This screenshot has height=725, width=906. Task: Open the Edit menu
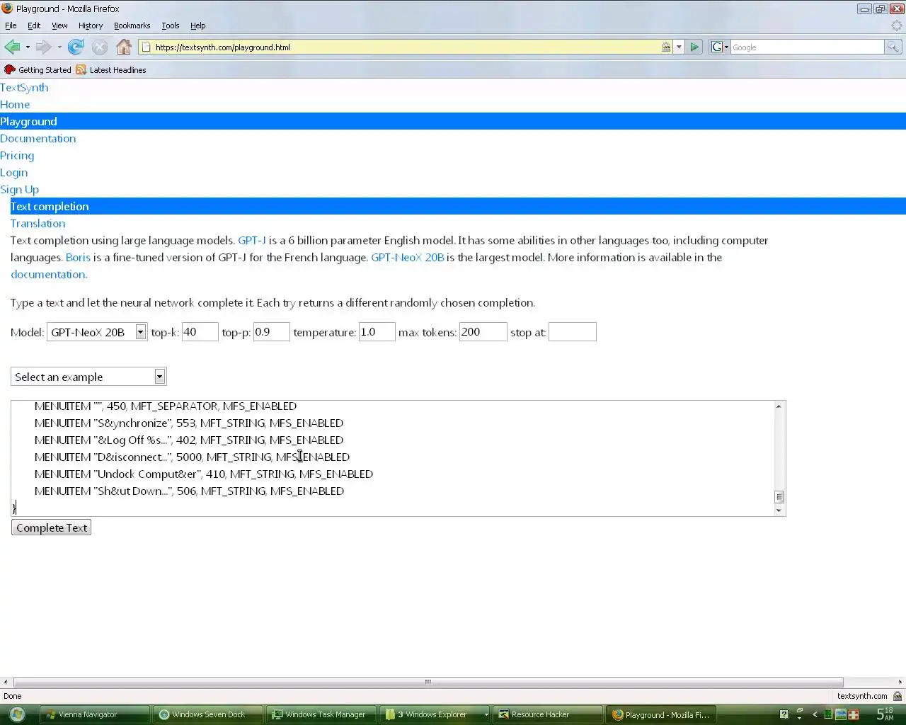(x=34, y=25)
